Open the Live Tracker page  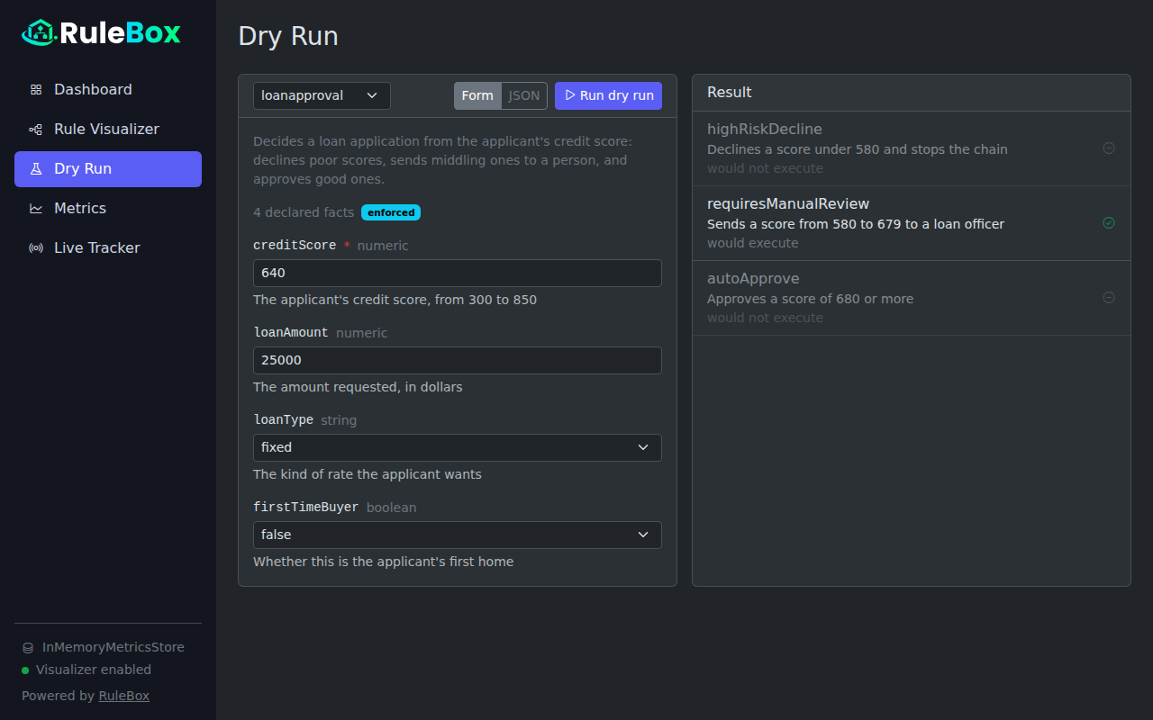[x=108, y=248]
